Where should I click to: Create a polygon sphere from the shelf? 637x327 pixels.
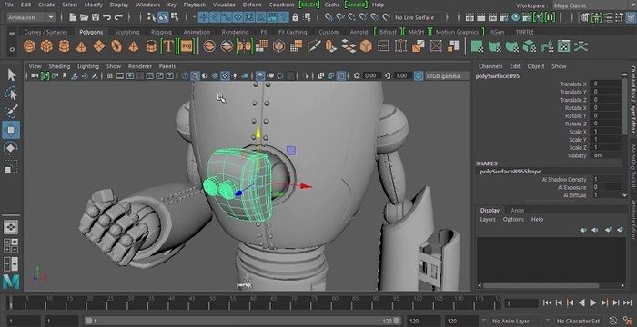point(29,46)
